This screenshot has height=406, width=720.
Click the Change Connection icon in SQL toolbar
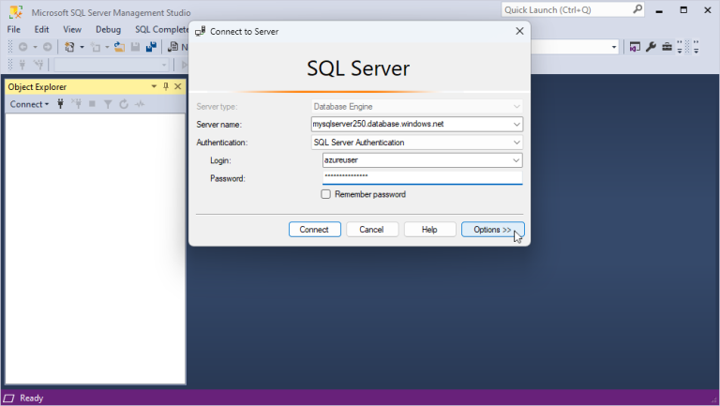click(x=38, y=65)
